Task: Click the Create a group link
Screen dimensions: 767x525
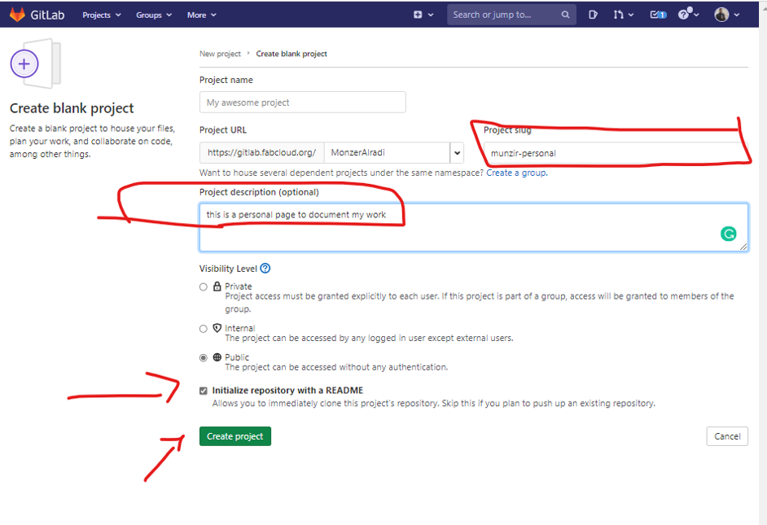Action: [516, 173]
